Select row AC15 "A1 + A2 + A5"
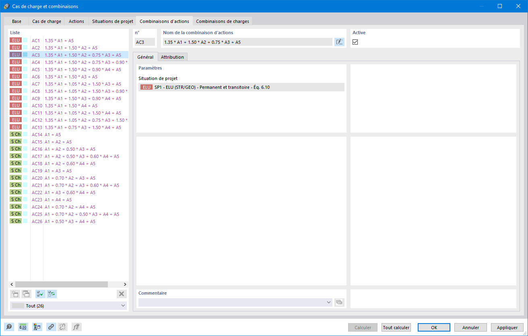This screenshot has width=528, height=336. point(68,141)
